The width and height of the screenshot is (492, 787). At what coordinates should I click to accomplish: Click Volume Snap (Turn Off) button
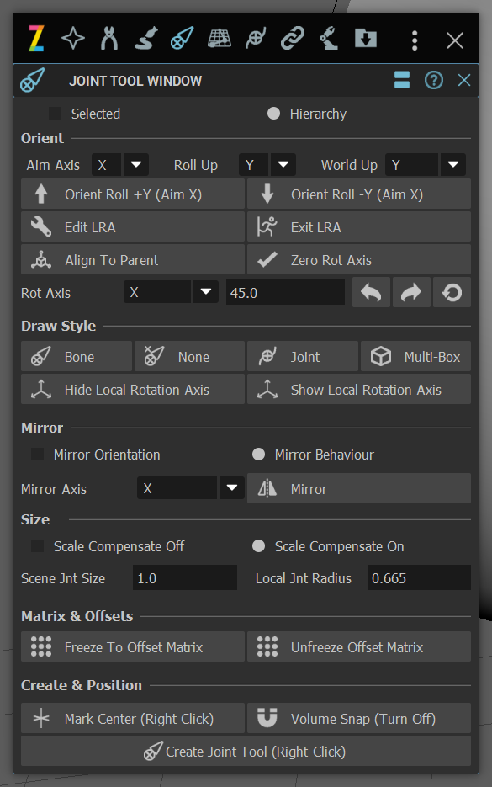coord(358,718)
